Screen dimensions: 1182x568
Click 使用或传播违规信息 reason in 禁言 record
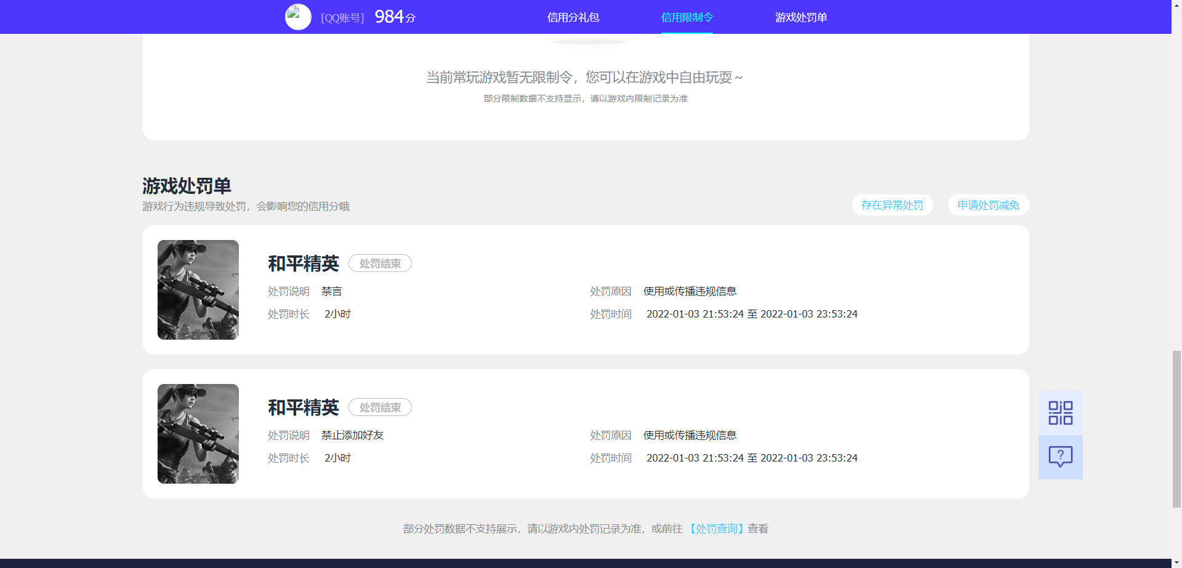689,291
